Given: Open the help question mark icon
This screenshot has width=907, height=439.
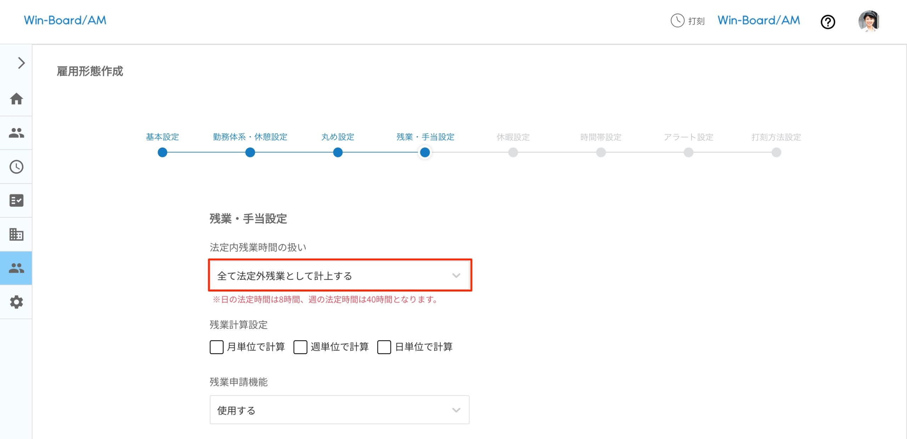Looking at the screenshot, I should (828, 22).
